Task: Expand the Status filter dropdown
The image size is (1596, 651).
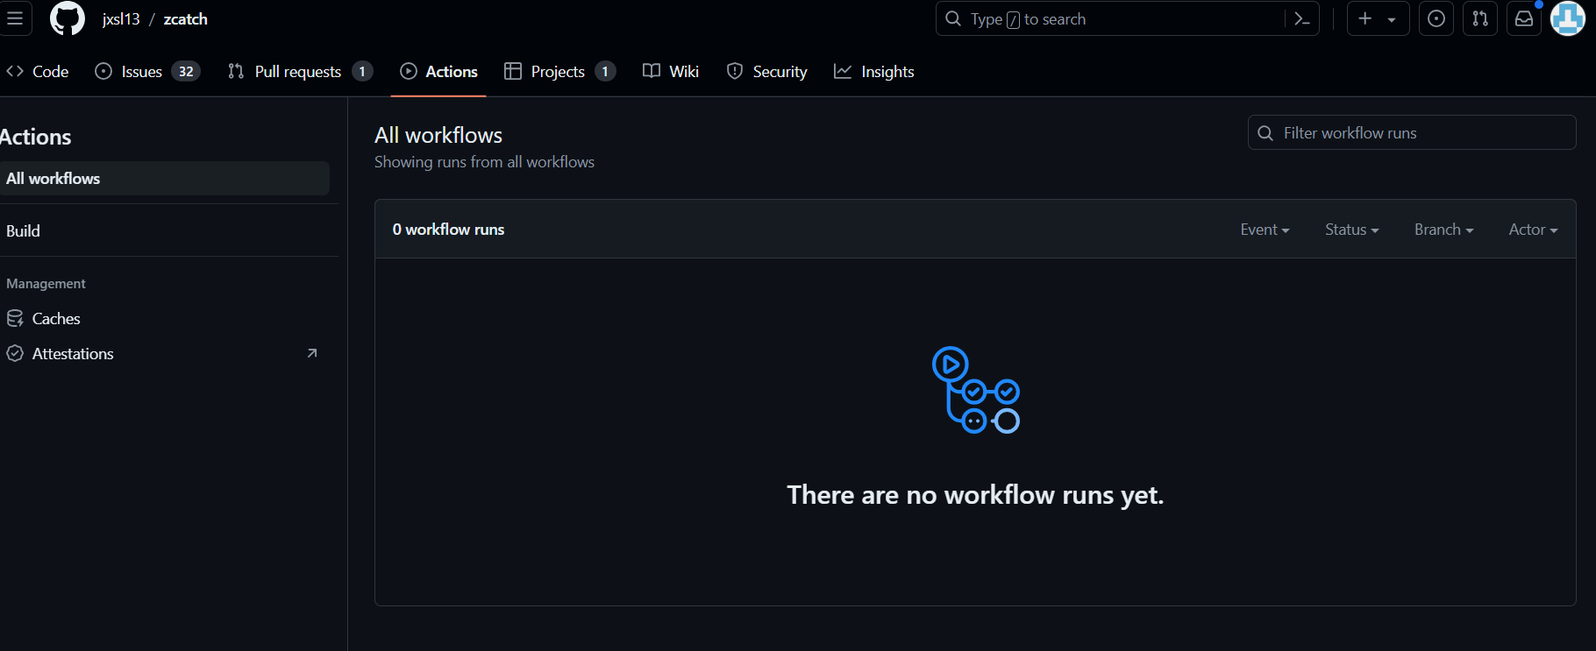Action: 1351,230
